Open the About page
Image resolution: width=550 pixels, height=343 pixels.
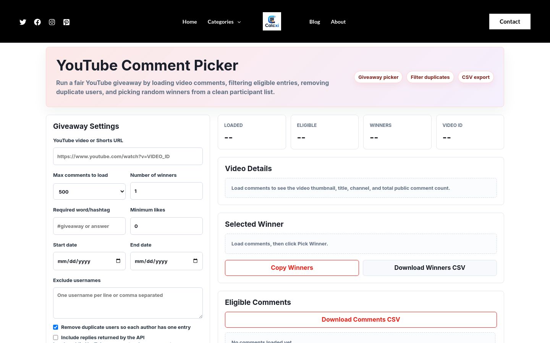[338, 22]
